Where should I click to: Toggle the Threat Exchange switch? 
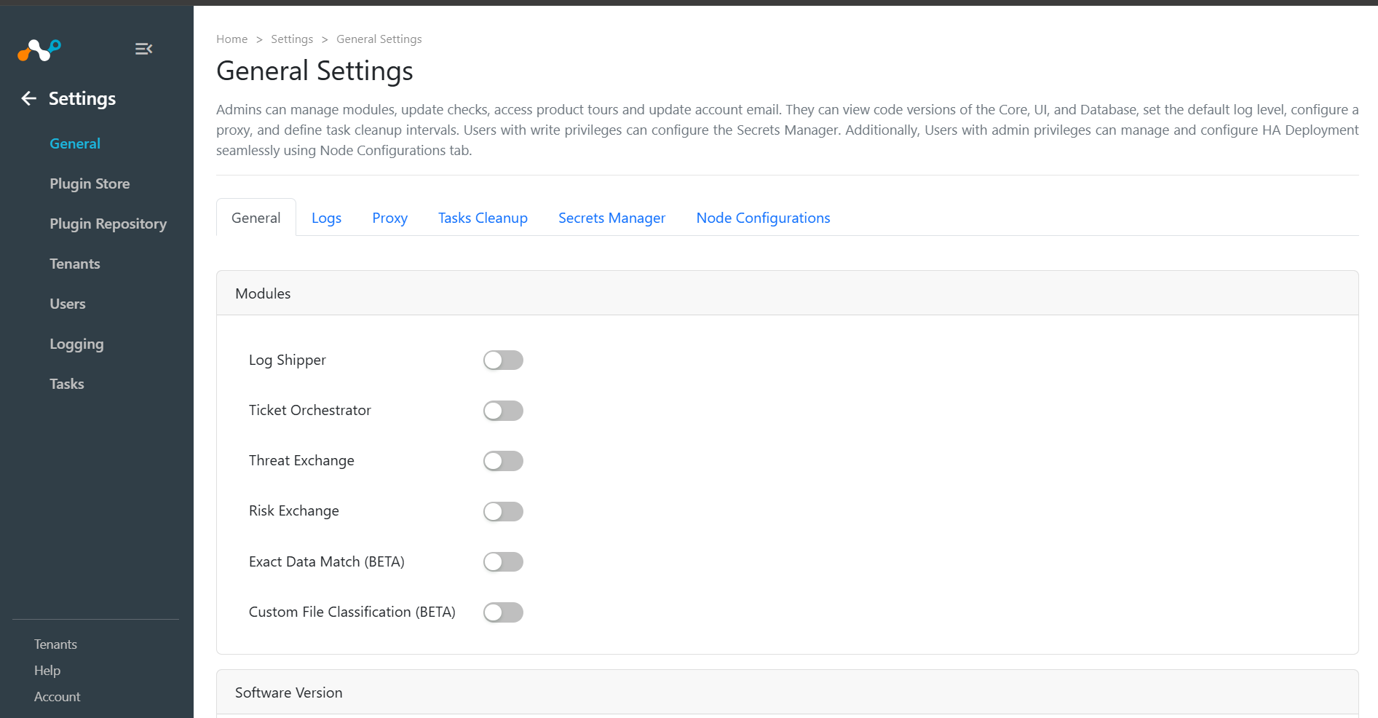click(x=503, y=461)
